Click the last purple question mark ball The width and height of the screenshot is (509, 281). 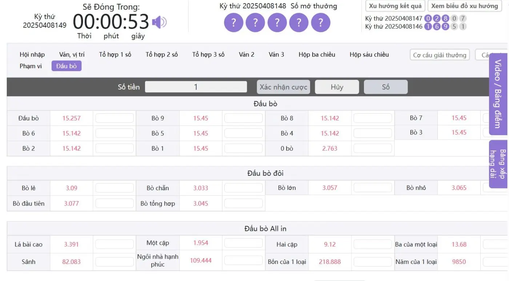321,23
